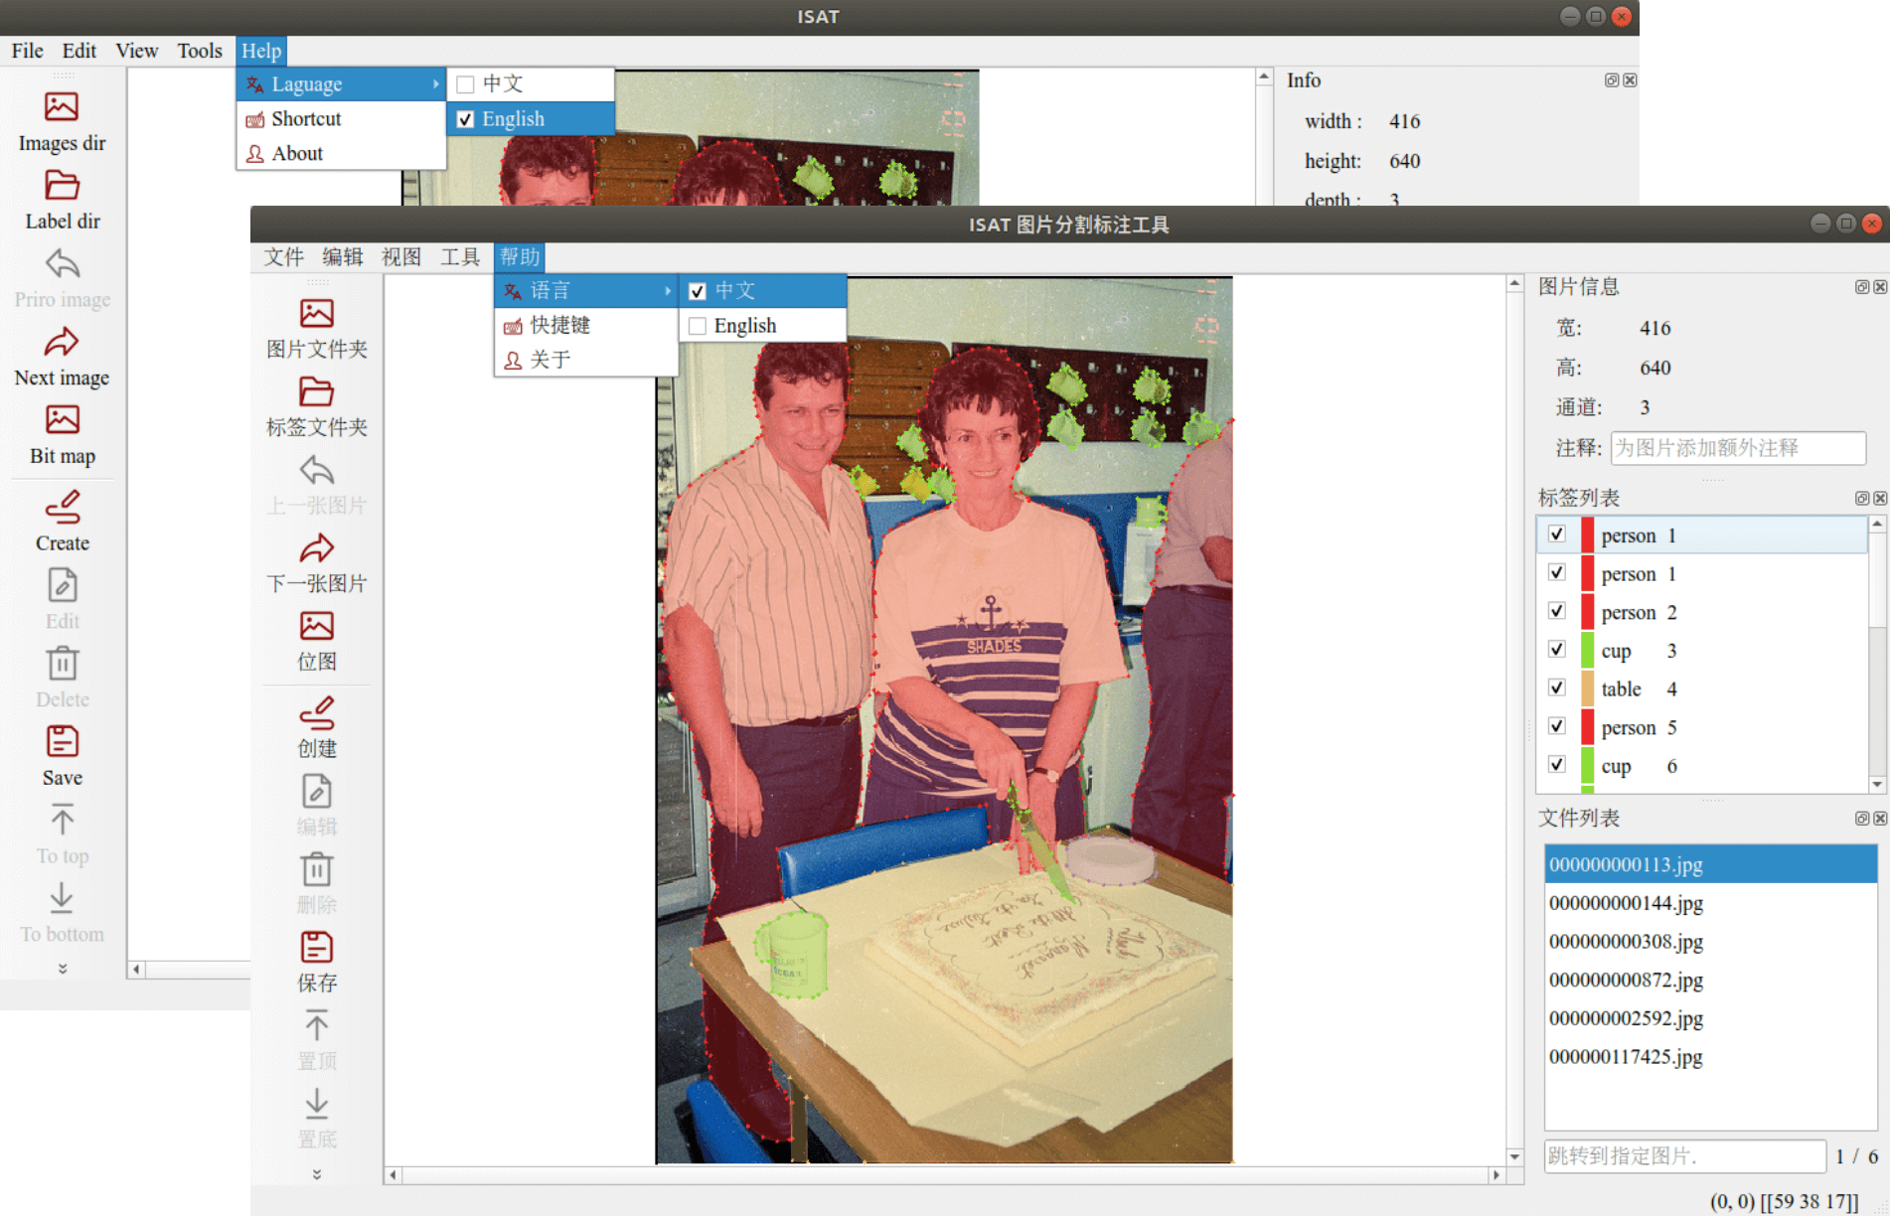Open the 快捷键 shortcut menu entry
Viewport: 1891px width, 1217px height.
coord(559,325)
